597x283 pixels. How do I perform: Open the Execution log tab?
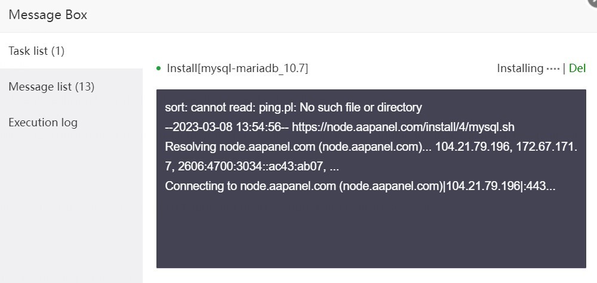[43, 123]
